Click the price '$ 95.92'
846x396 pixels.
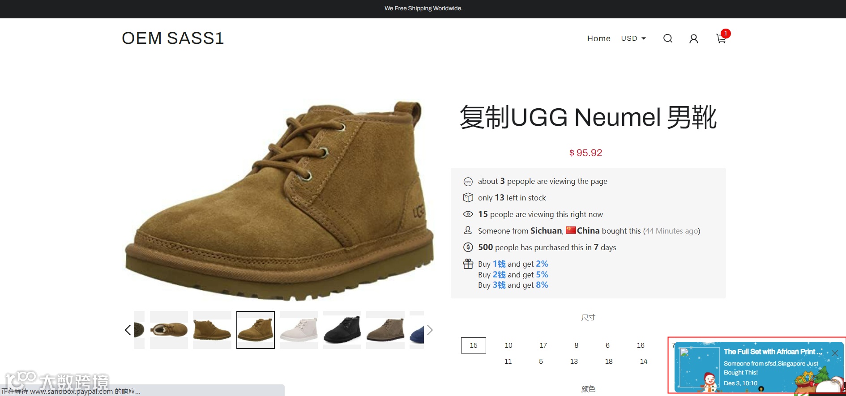[x=585, y=153]
